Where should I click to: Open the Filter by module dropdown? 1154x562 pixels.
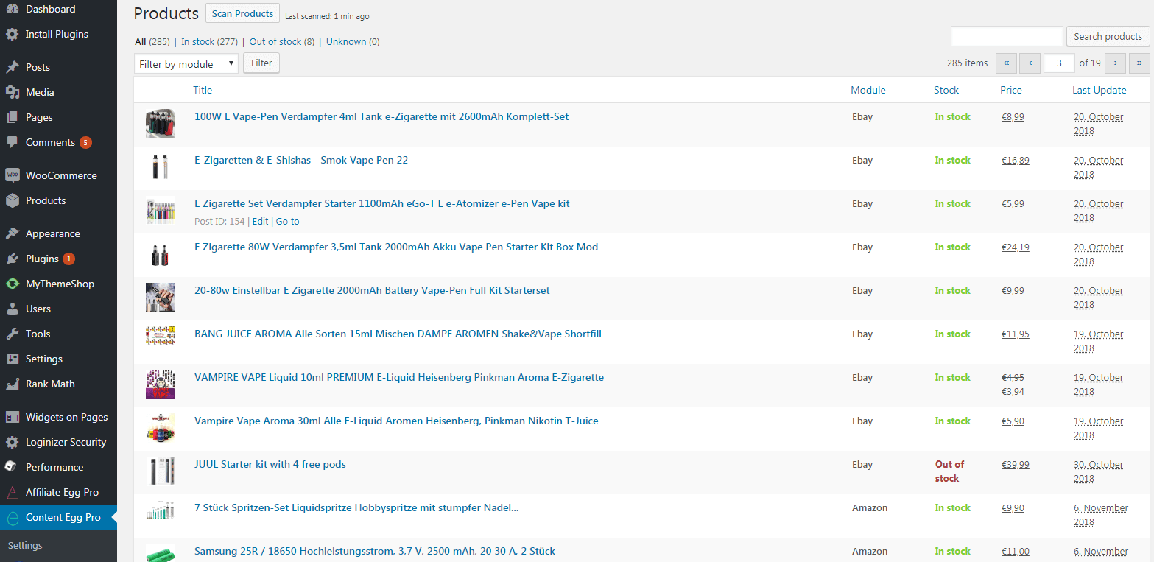[186, 64]
